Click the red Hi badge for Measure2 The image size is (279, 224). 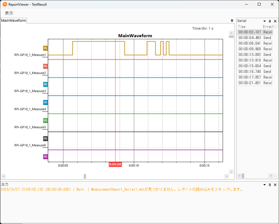[x=45, y=66]
